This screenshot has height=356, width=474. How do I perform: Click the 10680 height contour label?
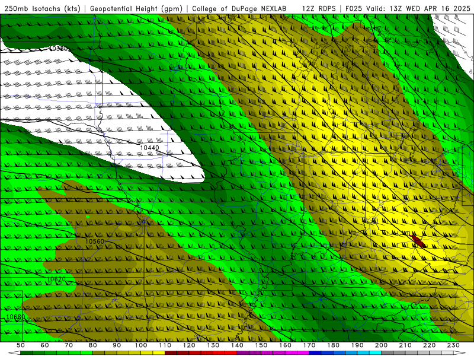[x=16, y=317]
